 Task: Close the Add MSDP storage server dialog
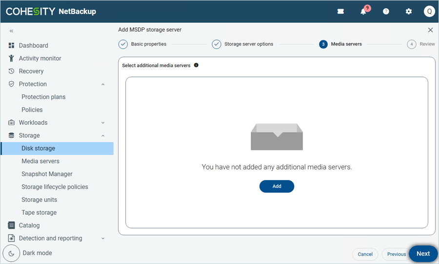(x=430, y=30)
